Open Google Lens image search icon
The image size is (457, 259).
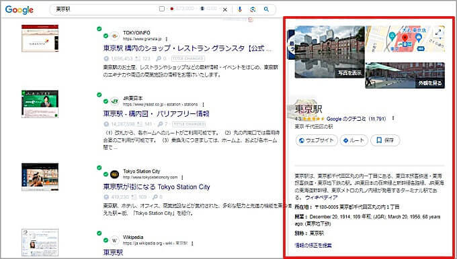[x=253, y=9]
